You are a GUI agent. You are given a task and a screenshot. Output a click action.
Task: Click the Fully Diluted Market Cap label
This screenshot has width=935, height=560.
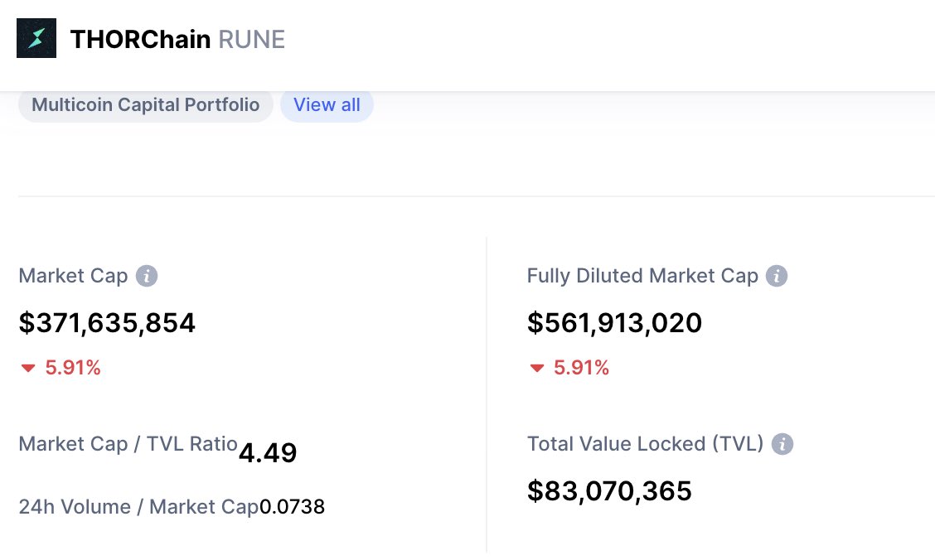pyautogui.click(x=642, y=276)
